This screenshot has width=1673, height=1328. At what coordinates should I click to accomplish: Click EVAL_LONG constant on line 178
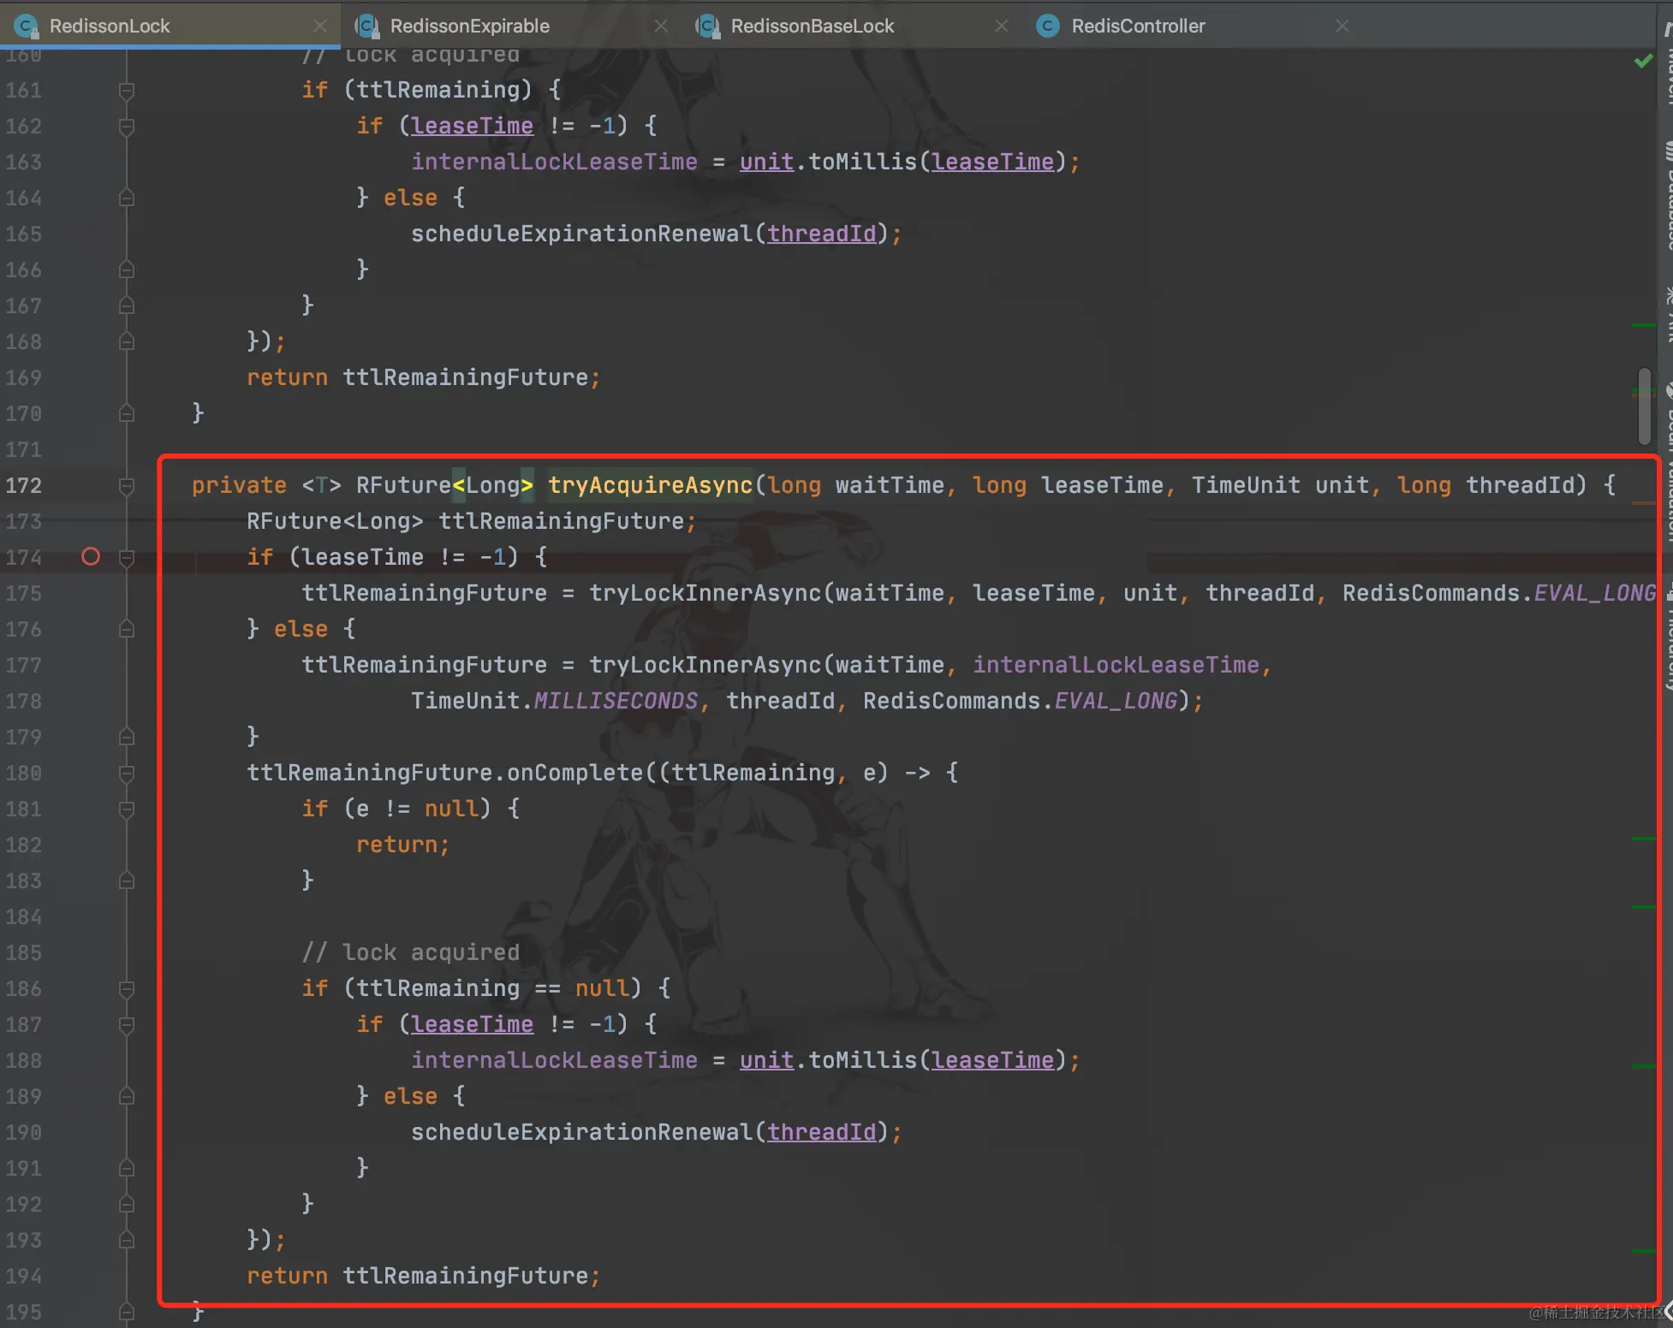pyautogui.click(x=1116, y=701)
